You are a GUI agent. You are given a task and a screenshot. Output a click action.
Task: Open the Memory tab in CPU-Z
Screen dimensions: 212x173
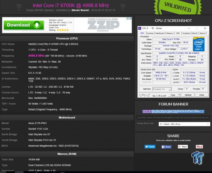tap(170, 33)
